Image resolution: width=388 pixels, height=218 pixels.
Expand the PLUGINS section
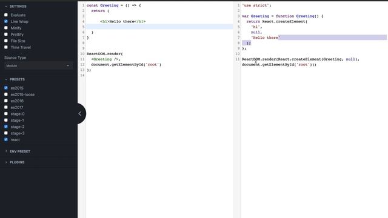pos(15,162)
